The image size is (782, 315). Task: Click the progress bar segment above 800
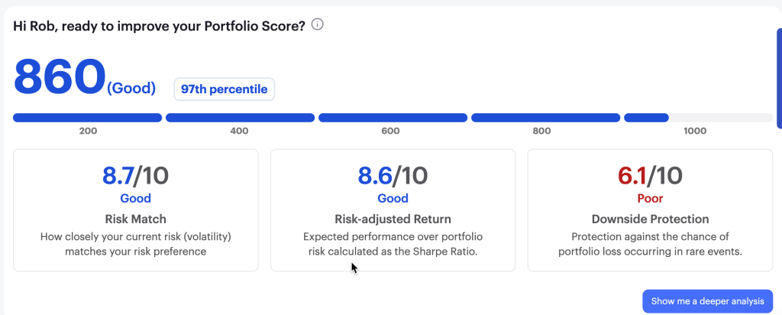[545, 118]
